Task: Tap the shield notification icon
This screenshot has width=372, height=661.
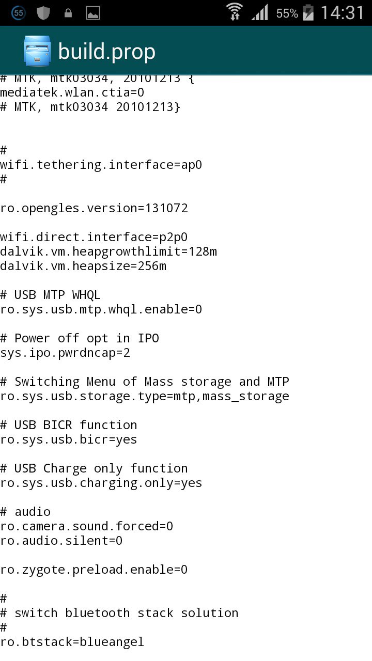Action: click(43, 12)
